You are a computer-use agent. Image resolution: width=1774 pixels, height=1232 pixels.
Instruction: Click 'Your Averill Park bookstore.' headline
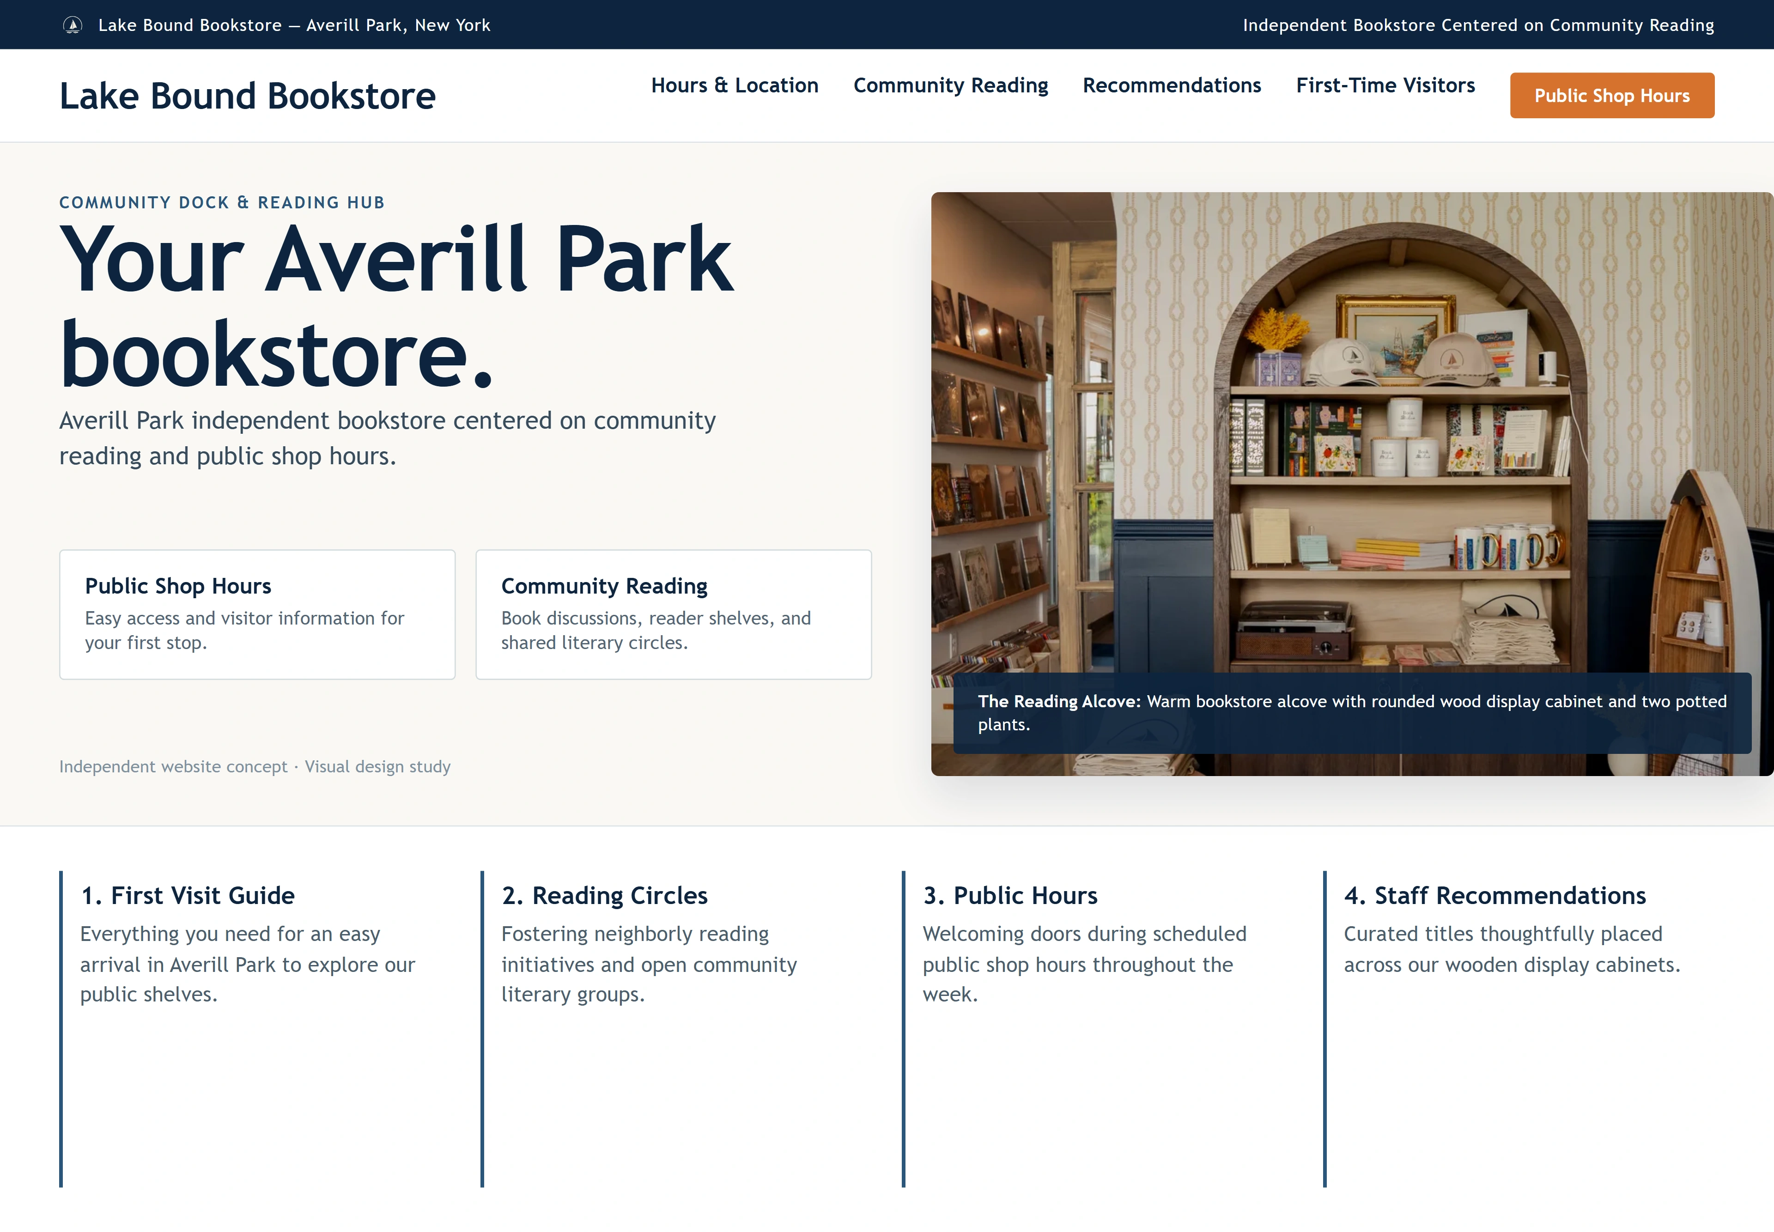click(x=396, y=305)
